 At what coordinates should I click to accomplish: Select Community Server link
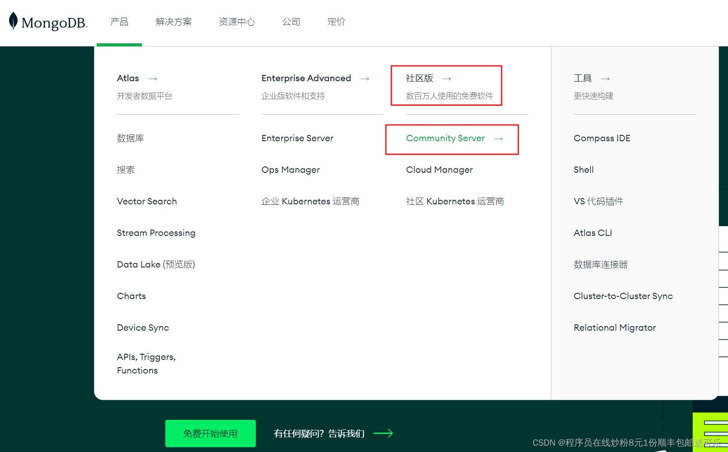[x=446, y=138]
